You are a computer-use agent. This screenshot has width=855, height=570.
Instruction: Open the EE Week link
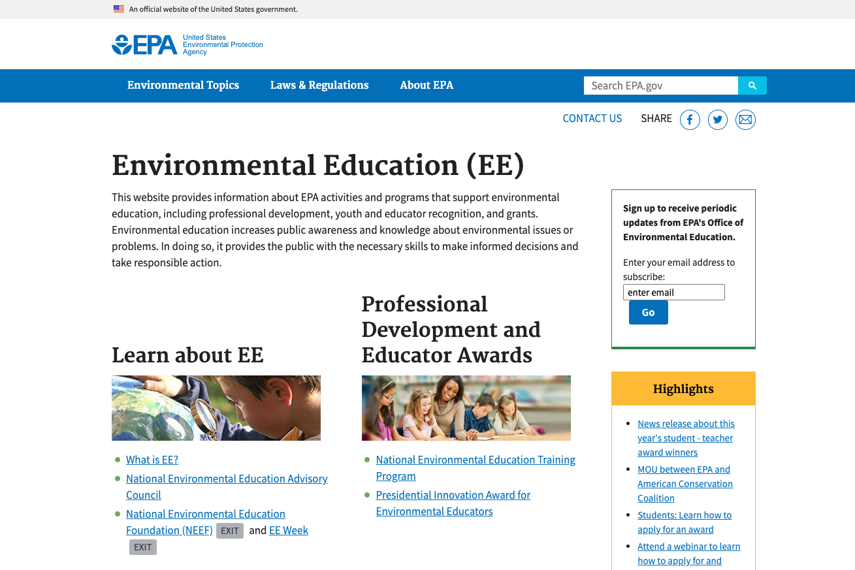(x=288, y=530)
